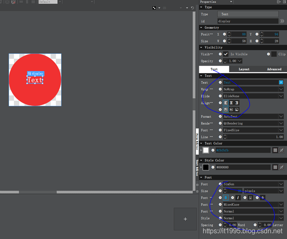Open the Text Editor side tab
Image resolution: width=287 pixels, height=239 pixels.
click(197, 168)
